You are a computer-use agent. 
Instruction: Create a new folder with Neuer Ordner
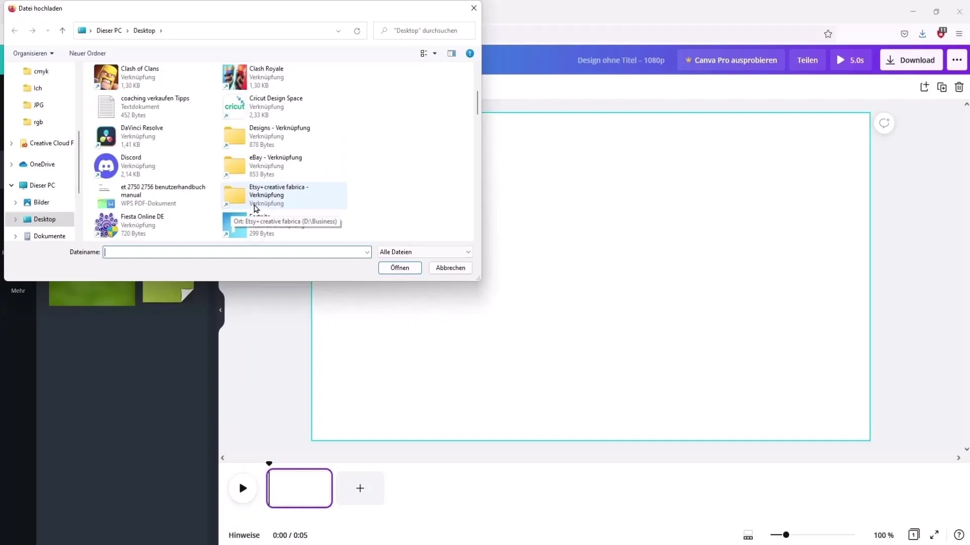pyautogui.click(x=87, y=53)
